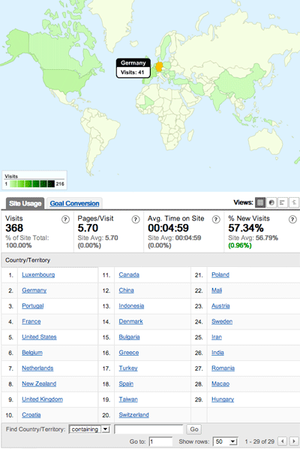This screenshot has height=449, width=300.
Task: Open the France link
Action: coord(31,321)
